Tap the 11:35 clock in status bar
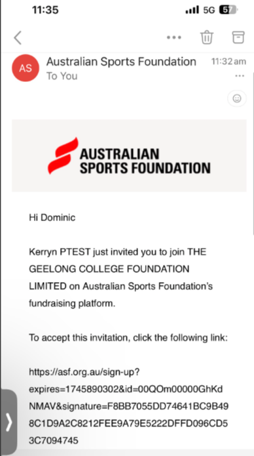This screenshot has height=456, width=254. (45, 10)
